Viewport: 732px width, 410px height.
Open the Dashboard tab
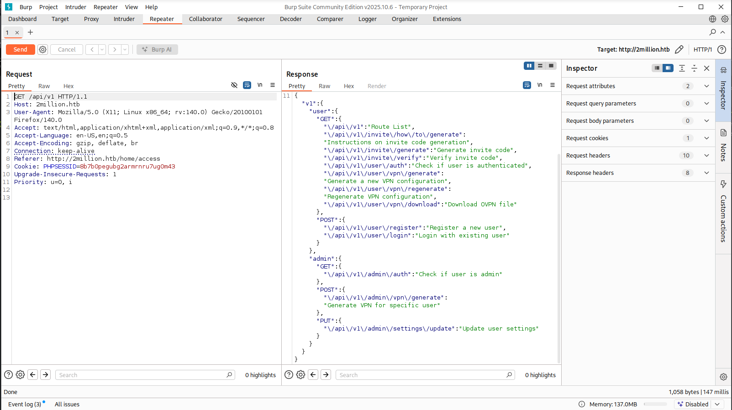point(22,19)
